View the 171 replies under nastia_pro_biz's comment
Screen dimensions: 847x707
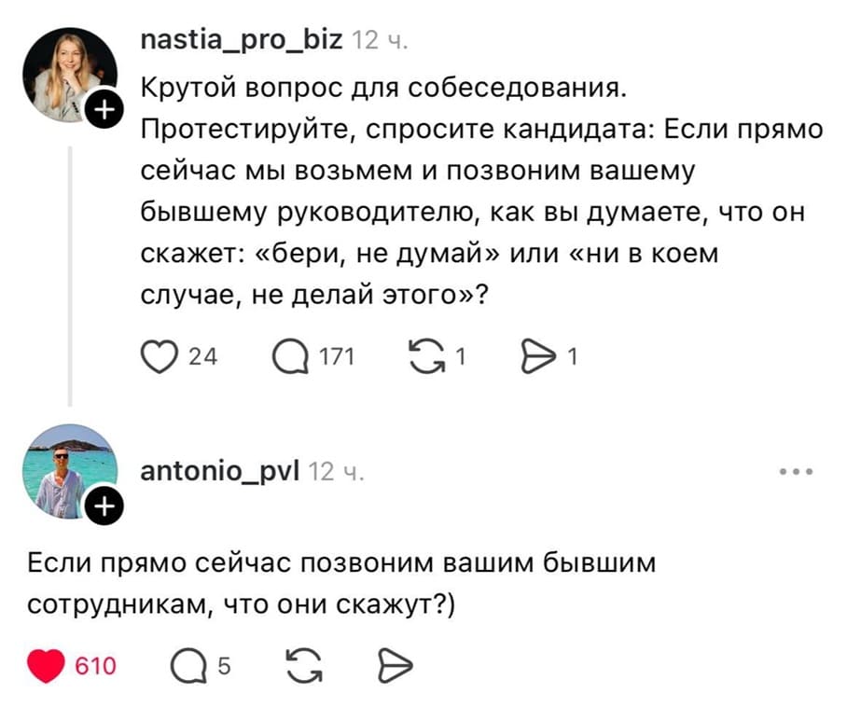[x=328, y=355]
